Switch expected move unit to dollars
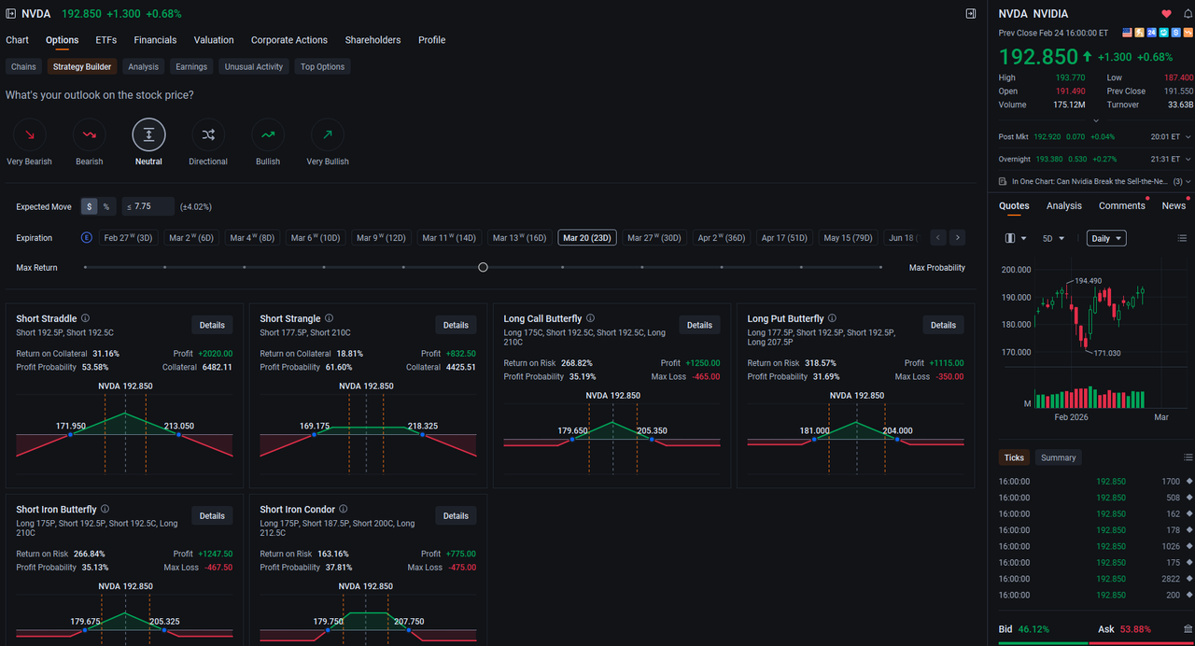Image resolution: width=1195 pixels, height=646 pixels. click(x=90, y=206)
